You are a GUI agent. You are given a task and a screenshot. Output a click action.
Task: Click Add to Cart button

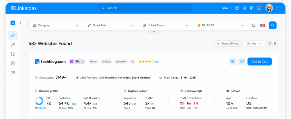pos(259,61)
